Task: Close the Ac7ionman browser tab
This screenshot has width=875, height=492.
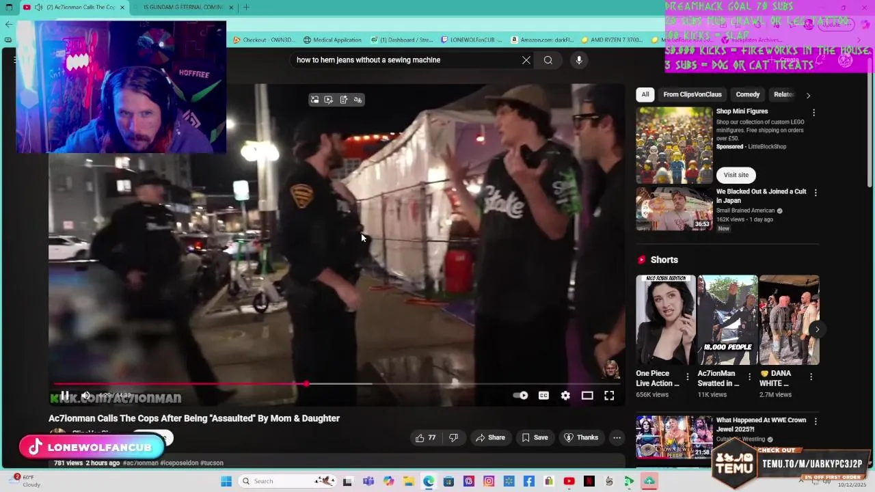Action: 122,8
